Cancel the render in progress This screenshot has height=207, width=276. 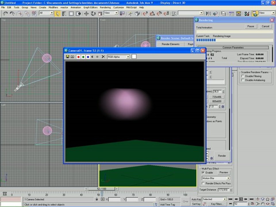[265, 26]
